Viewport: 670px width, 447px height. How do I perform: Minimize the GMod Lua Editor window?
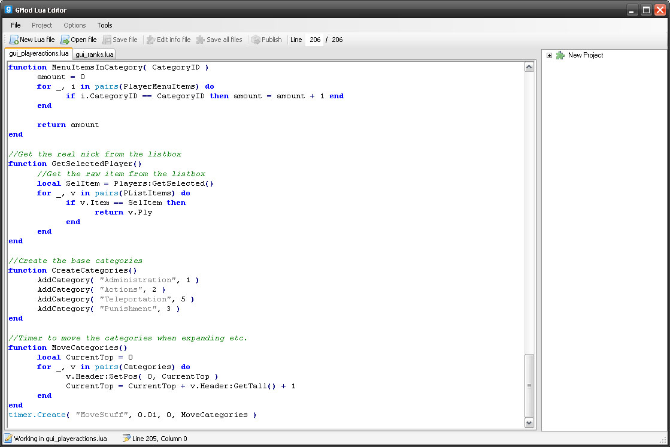pos(632,10)
